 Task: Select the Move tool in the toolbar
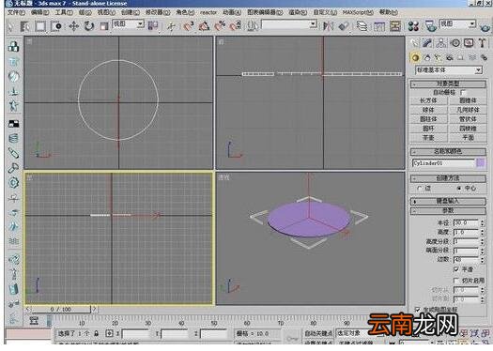pos(73,26)
